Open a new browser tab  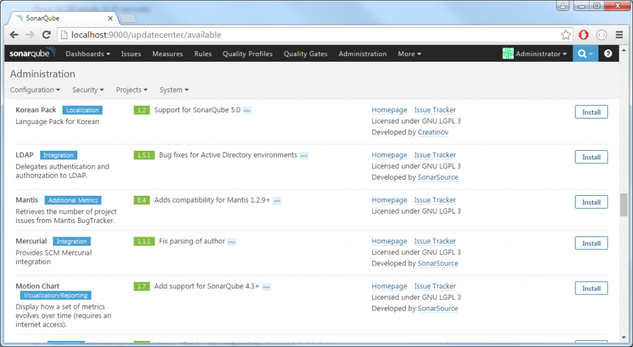click(x=129, y=18)
